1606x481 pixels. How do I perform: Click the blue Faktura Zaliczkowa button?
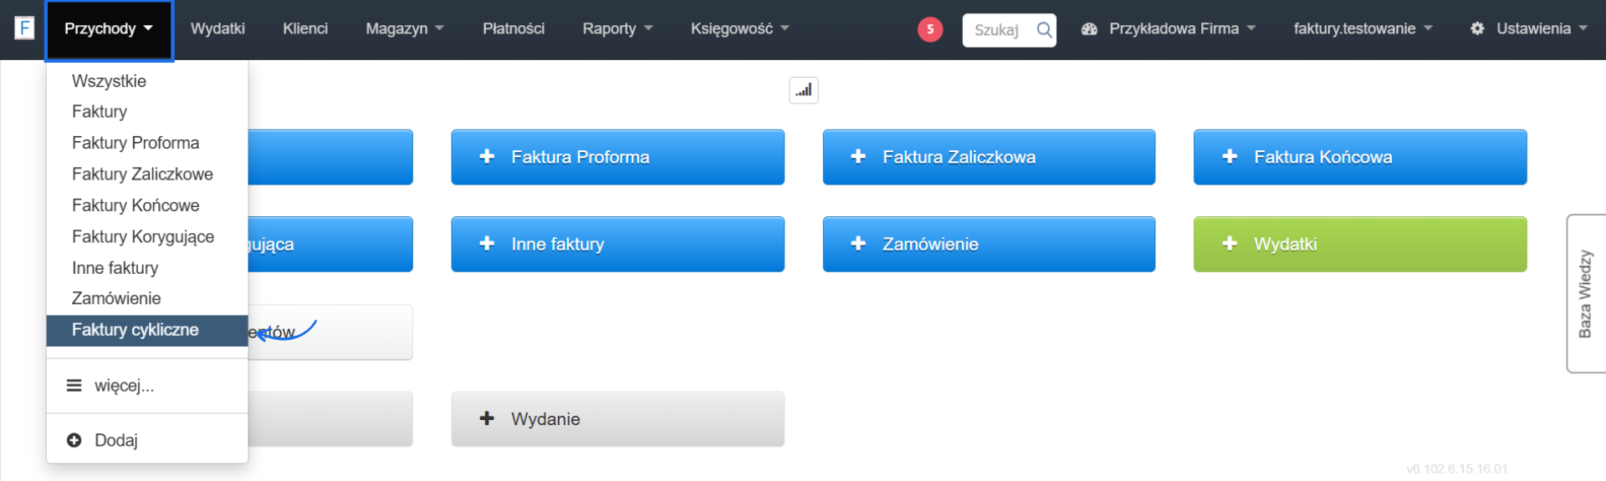click(990, 157)
